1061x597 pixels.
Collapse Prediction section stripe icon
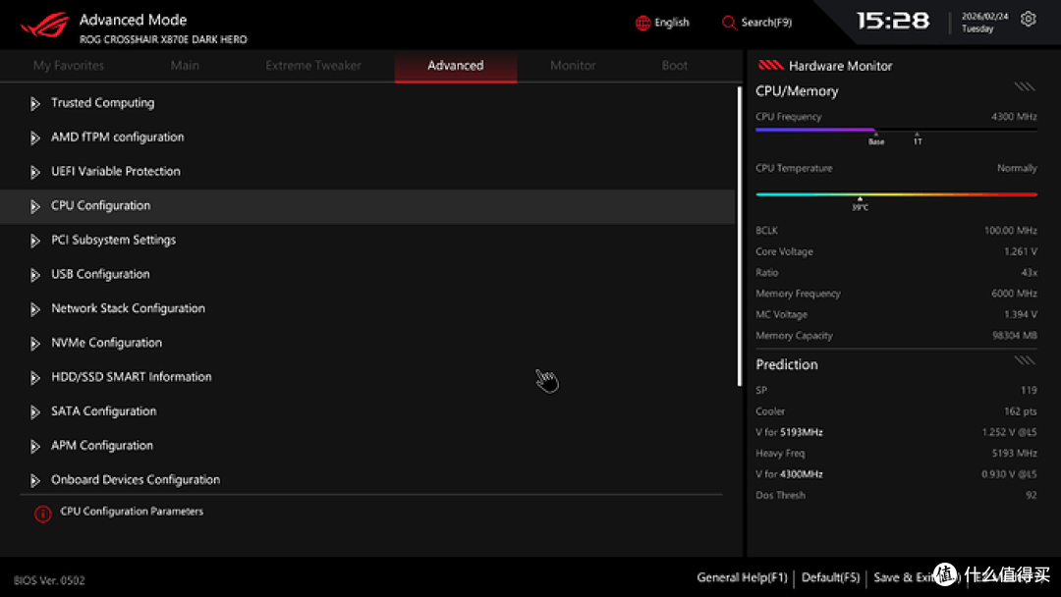[x=1024, y=360]
